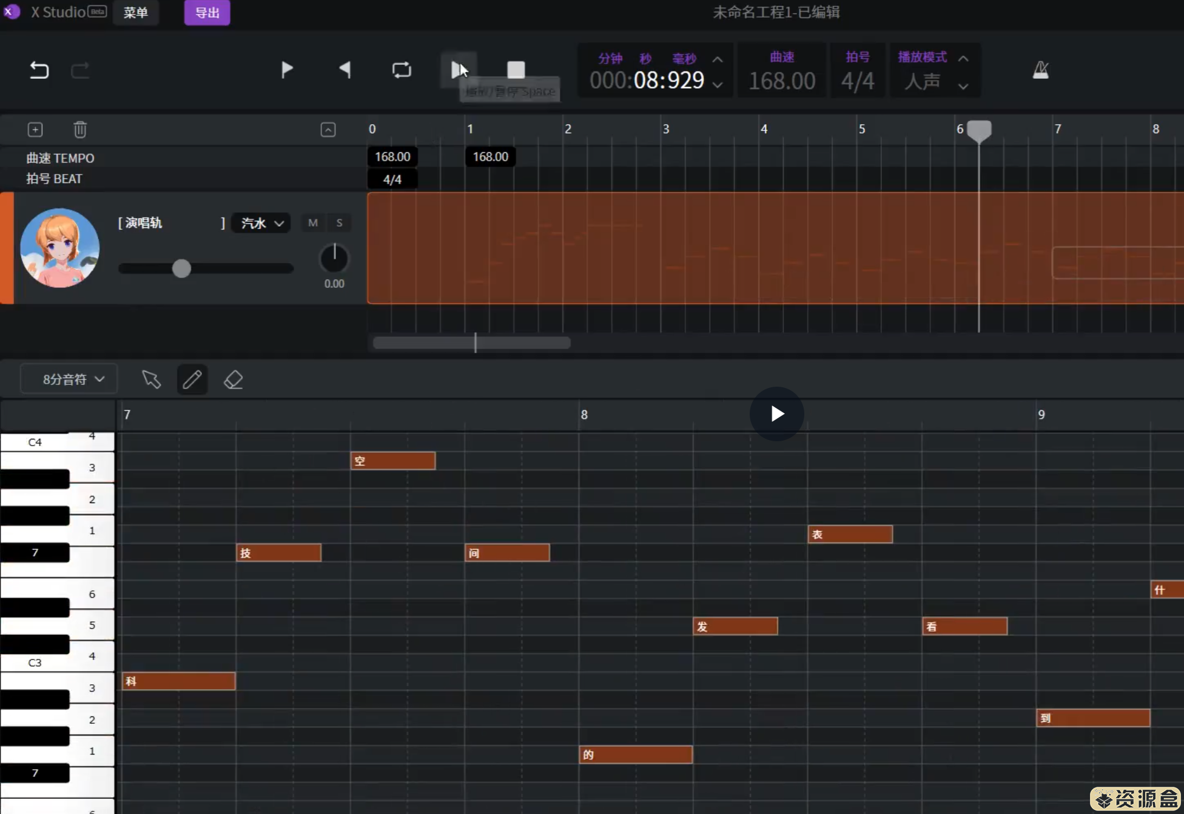Collapse the track panel chevron button
Viewport: 1184px width, 814px height.
click(328, 129)
